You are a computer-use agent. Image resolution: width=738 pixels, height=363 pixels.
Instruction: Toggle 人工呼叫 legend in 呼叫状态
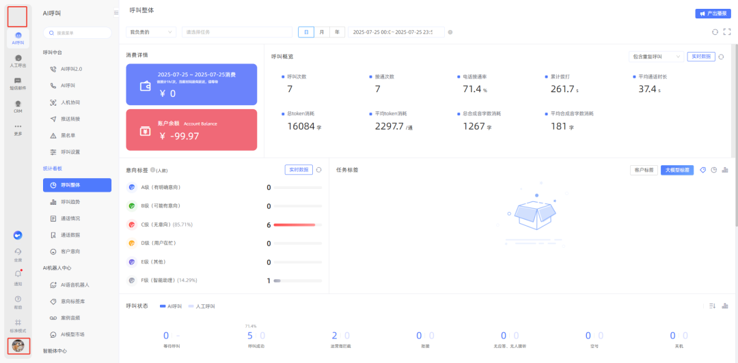coord(202,306)
